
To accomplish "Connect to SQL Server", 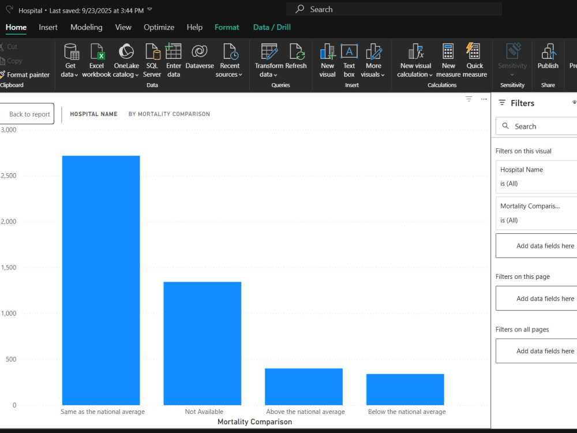I will [x=152, y=61].
